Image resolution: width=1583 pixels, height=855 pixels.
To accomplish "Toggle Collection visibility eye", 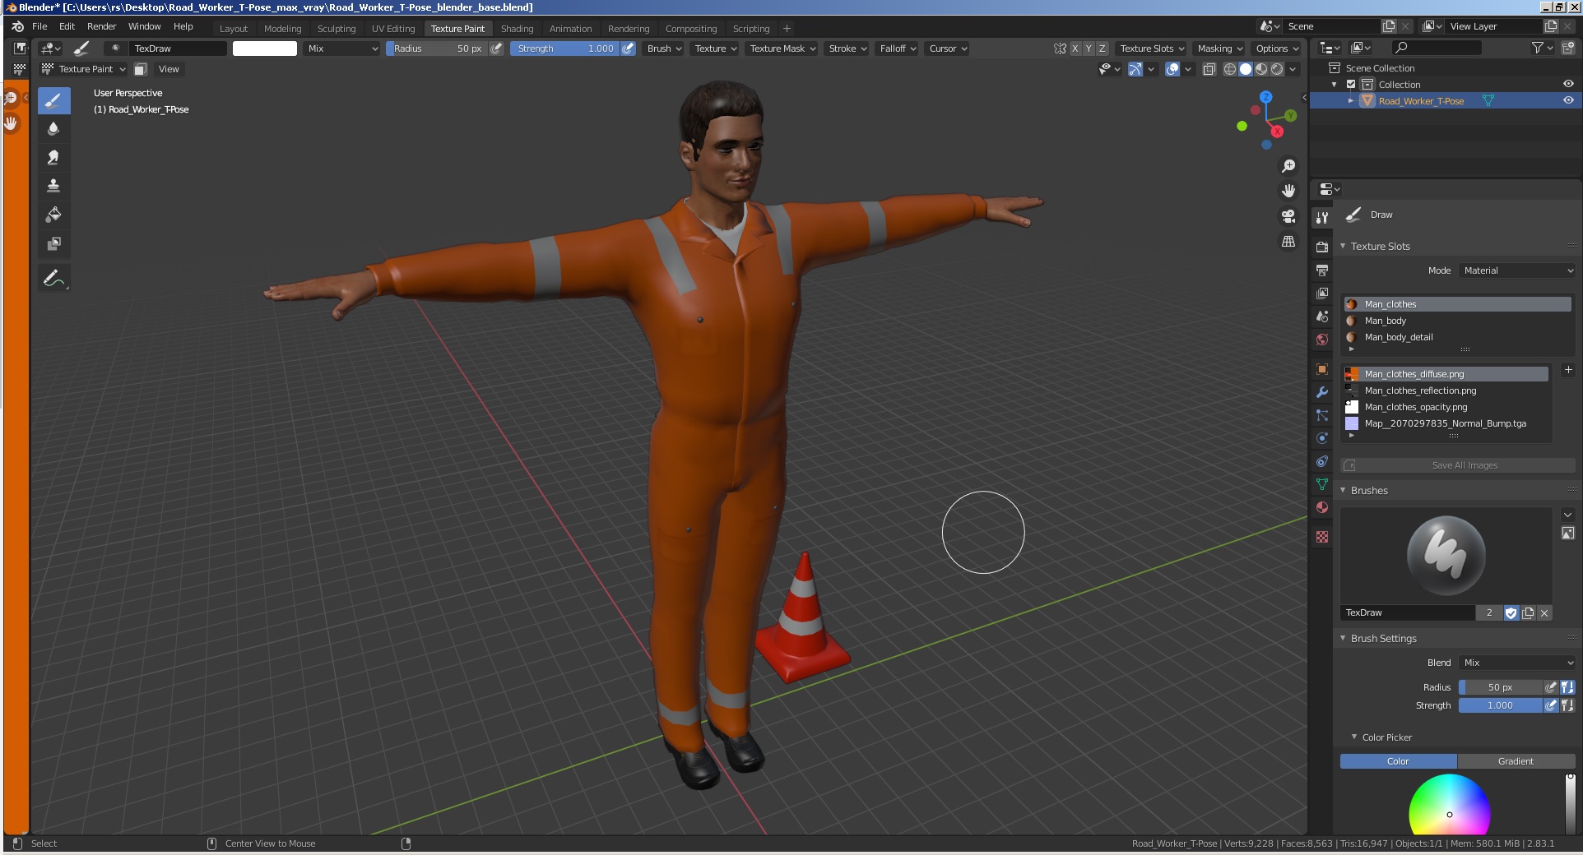I will tap(1568, 84).
